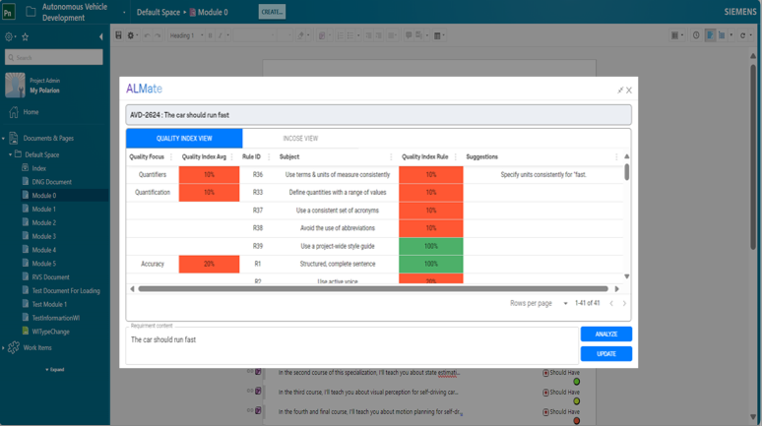Viewport: 762px width, 426px height.
Task: Open the Home page icon
Action: click(x=14, y=112)
